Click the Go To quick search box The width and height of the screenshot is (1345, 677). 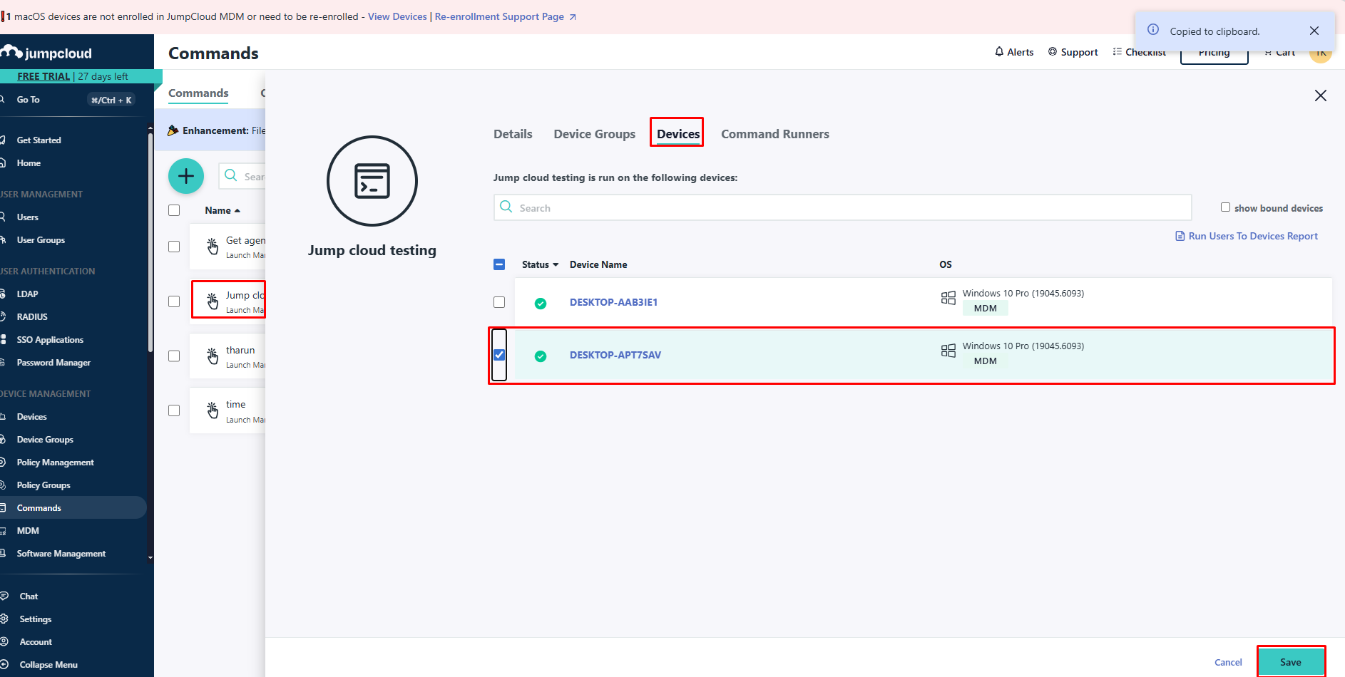(68, 100)
